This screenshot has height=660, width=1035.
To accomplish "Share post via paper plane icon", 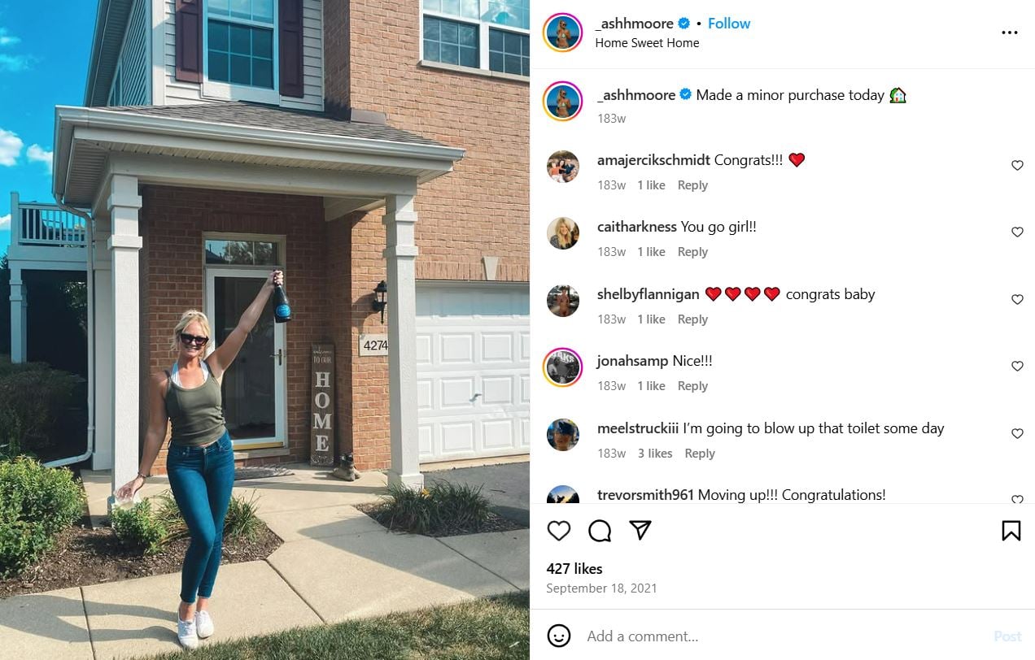I will point(640,531).
